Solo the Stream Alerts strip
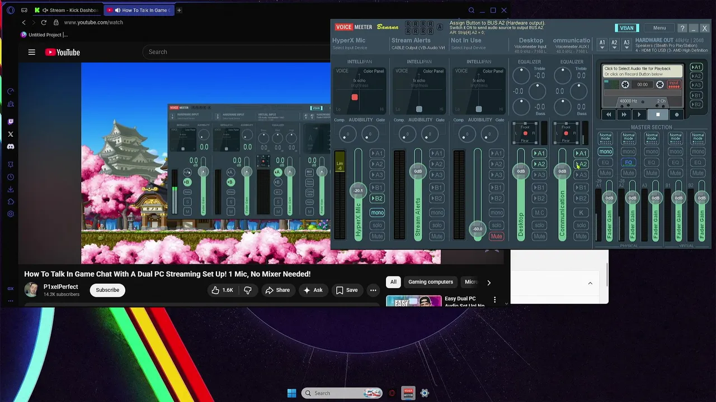The image size is (716, 402). click(437, 225)
